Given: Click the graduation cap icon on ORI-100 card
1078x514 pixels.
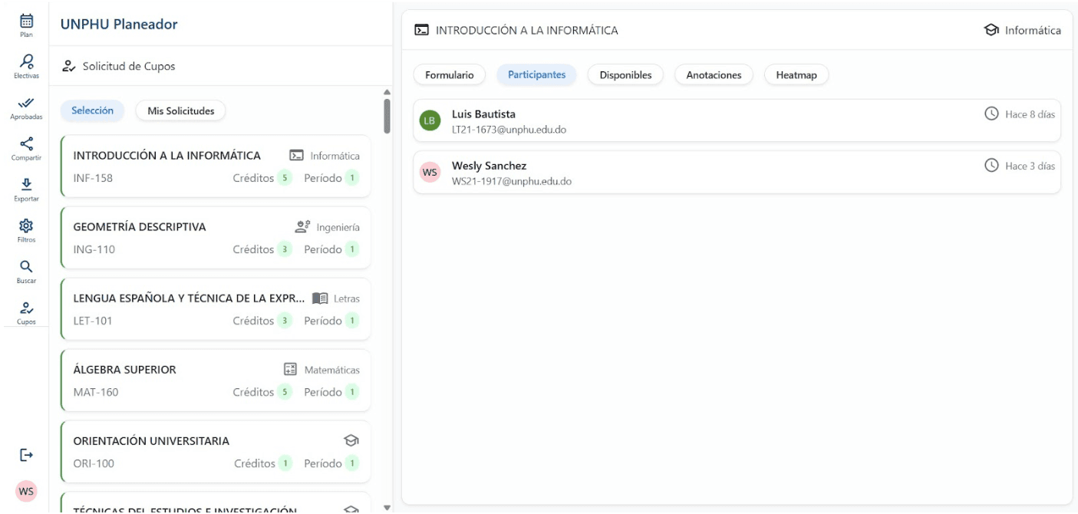Looking at the screenshot, I should (x=351, y=440).
